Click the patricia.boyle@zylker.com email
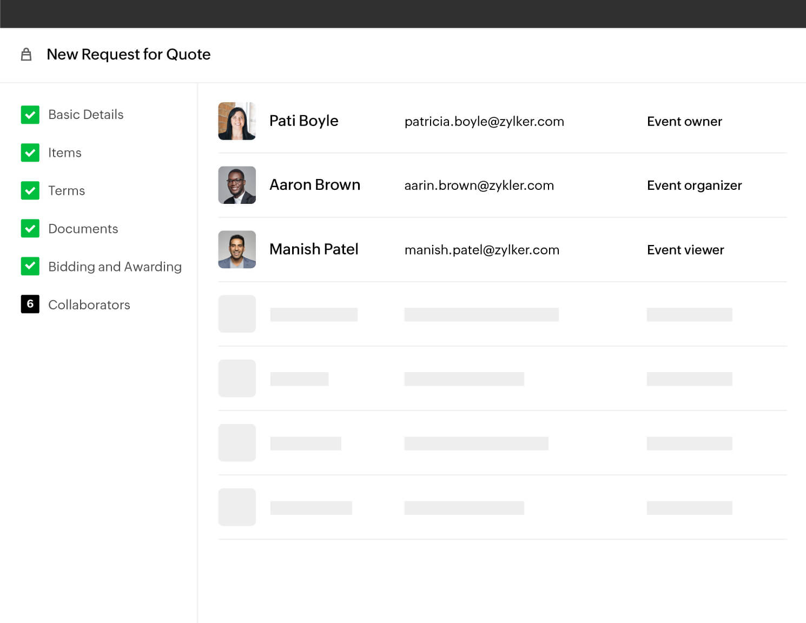Screen dimensions: 806x623 tap(484, 122)
